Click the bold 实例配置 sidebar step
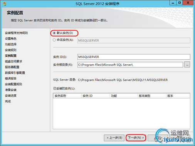 [11, 56]
